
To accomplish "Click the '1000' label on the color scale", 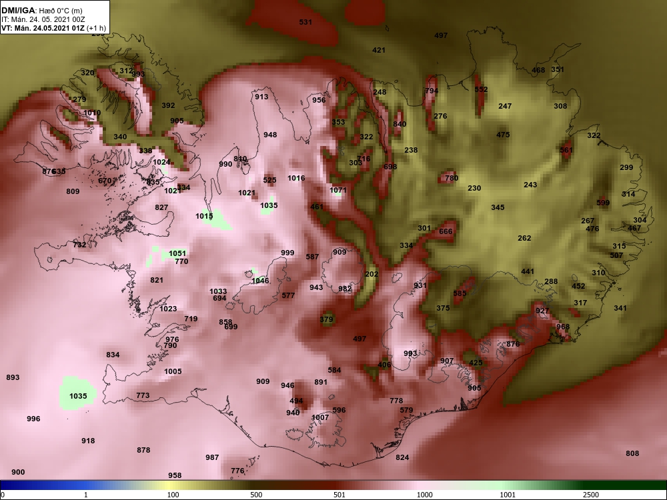I will 424,495.
